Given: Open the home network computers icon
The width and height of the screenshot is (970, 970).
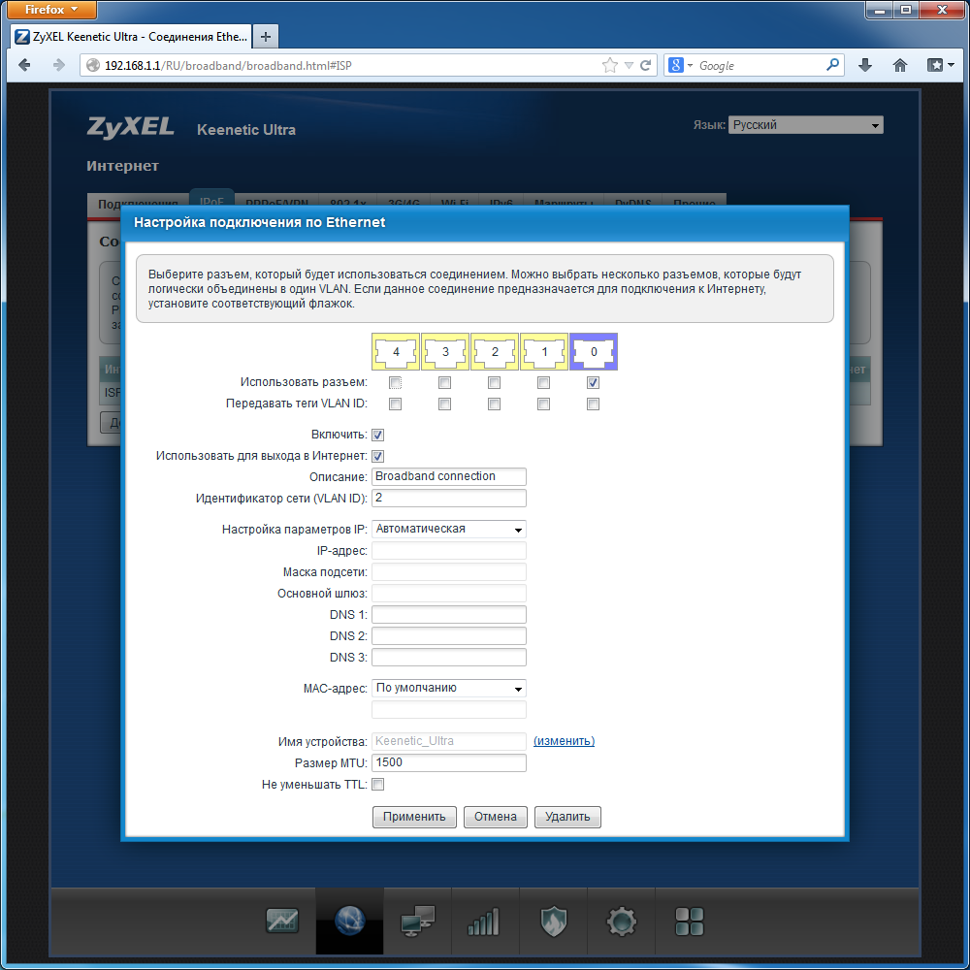Looking at the screenshot, I should 418,921.
